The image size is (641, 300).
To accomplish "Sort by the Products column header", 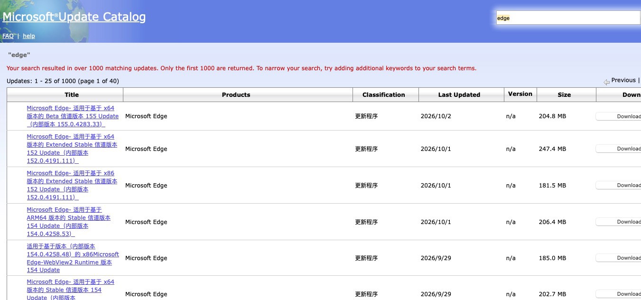I will click(236, 95).
